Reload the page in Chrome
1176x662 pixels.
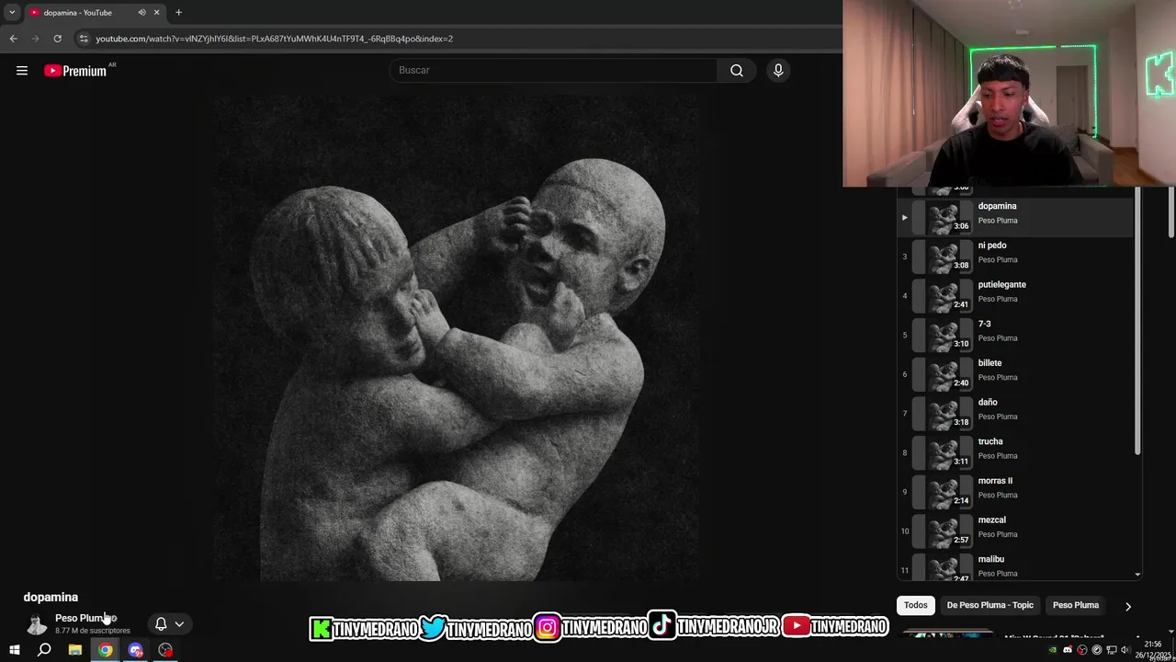coord(57,39)
